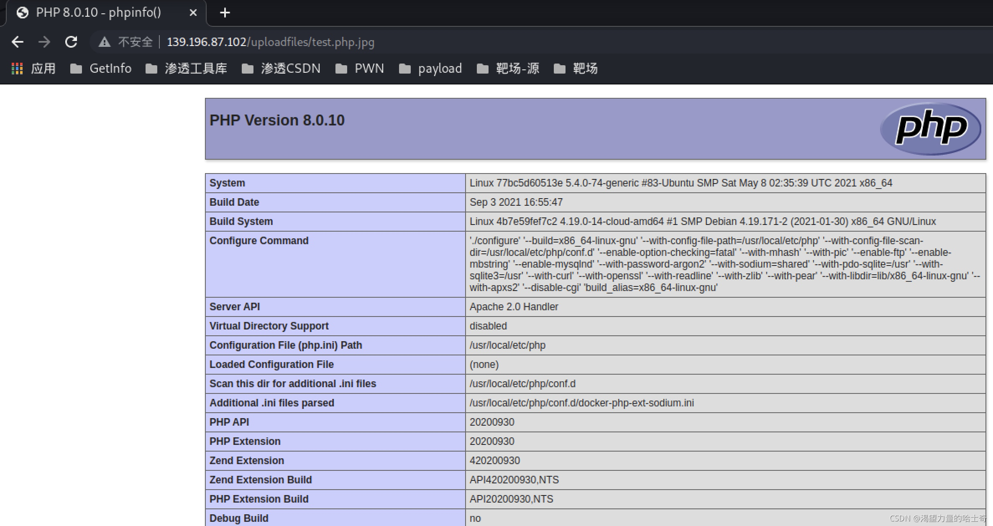Open the 渗透CSDN bookmark folder

(281, 69)
